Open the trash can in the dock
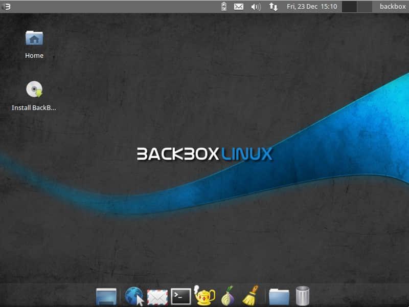409x307 pixels. coord(303,296)
